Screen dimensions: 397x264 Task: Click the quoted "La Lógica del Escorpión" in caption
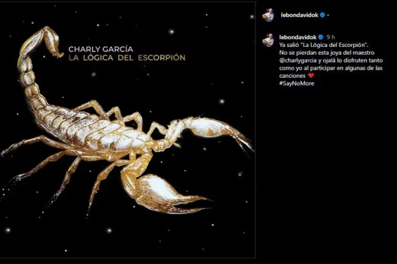click(333, 45)
